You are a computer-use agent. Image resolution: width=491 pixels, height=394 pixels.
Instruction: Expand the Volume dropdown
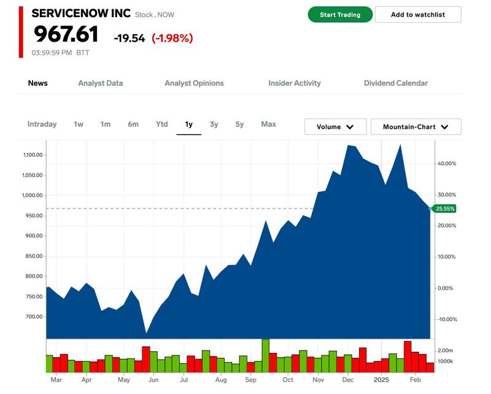click(x=335, y=127)
